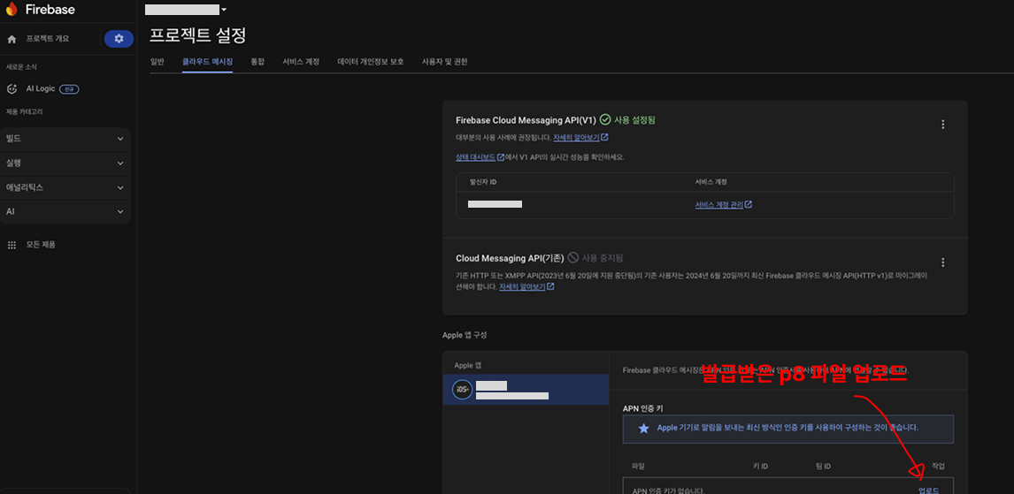Click the 서비스 계정 column header
This screenshot has height=494, width=1014.
(711, 182)
